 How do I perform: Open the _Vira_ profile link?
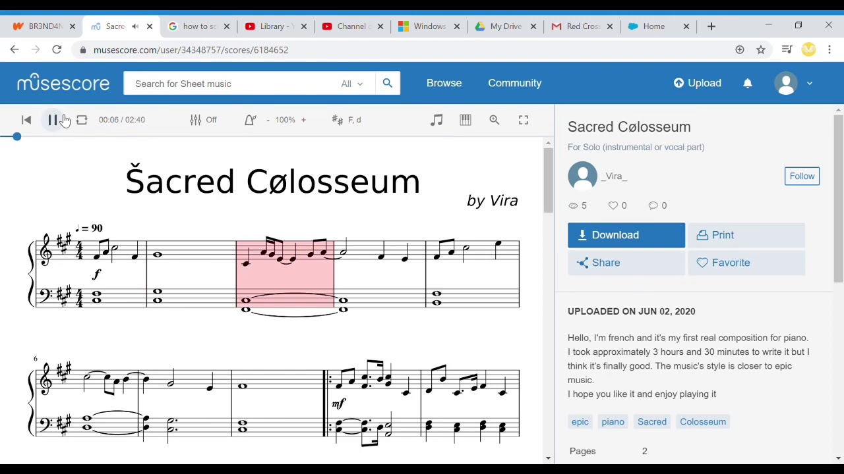pos(614,176)
